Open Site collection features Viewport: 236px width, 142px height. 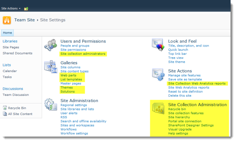pyautogui.click(x=186, y=113)
